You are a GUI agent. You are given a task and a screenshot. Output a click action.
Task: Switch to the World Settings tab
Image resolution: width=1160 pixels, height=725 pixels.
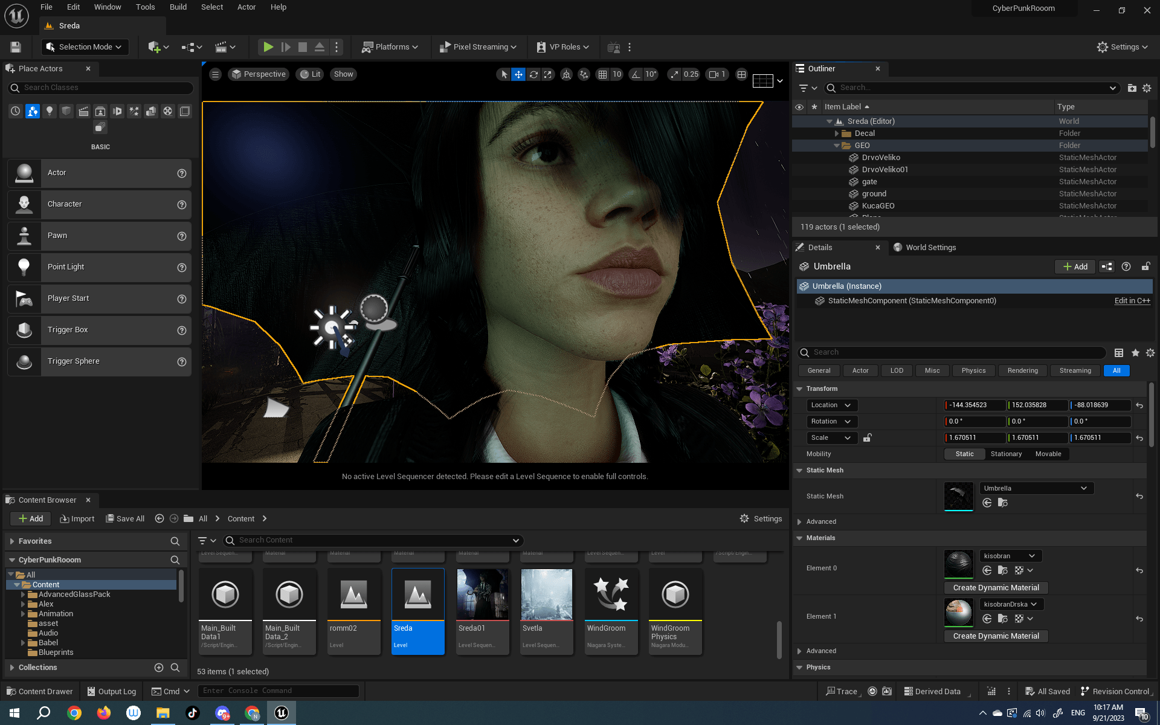[x=925, y=248]
